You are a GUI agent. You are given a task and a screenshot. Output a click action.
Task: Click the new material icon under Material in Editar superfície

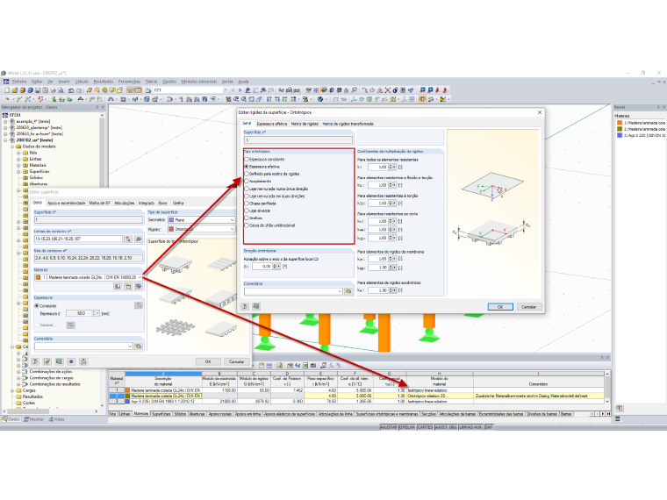128,287
